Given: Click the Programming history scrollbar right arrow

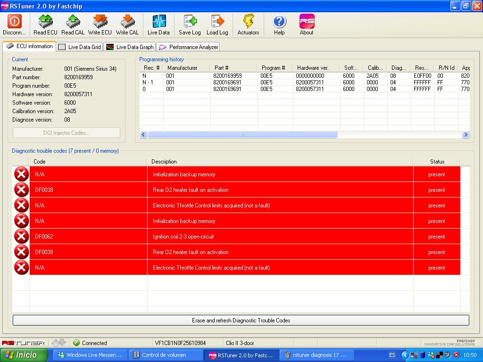Looking at the screenshot, I should click(466, 134).
